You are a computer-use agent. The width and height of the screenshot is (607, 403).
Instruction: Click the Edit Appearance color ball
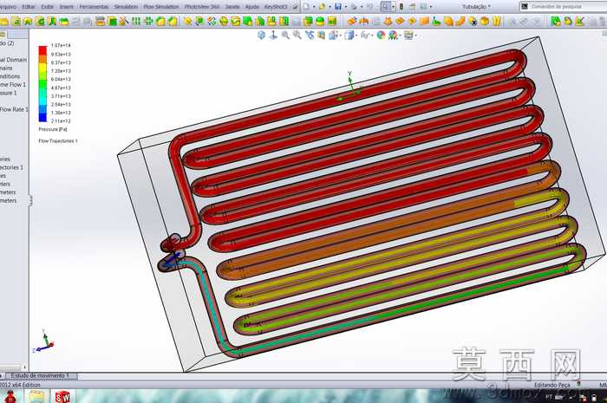(x=381, y=36)
